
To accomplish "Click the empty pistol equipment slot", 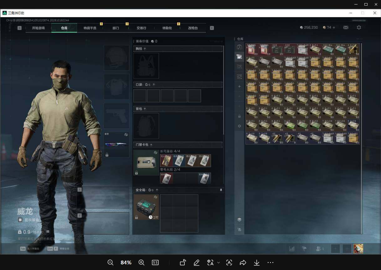I will click(116, 116).
